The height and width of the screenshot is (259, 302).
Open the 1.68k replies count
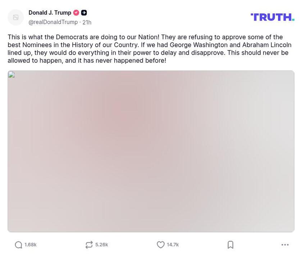[x=31, y=244]
